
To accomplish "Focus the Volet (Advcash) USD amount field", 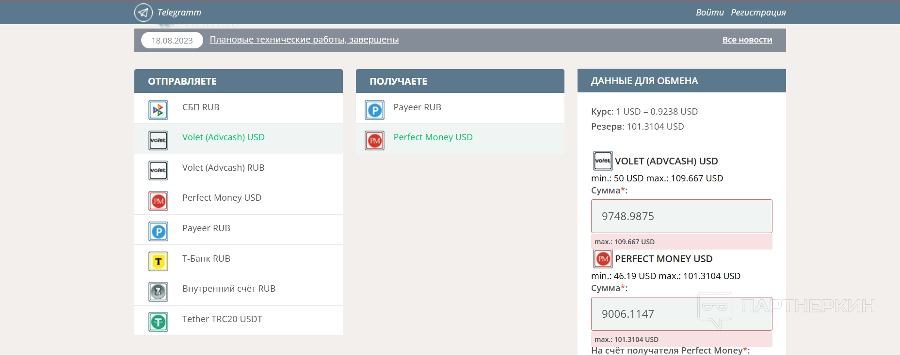I will tap(682, 216).
